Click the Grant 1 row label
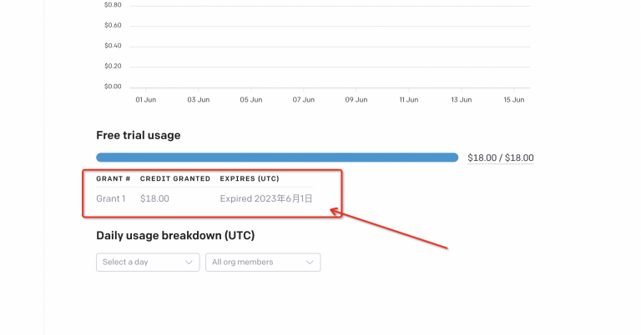 pos(111,198)
